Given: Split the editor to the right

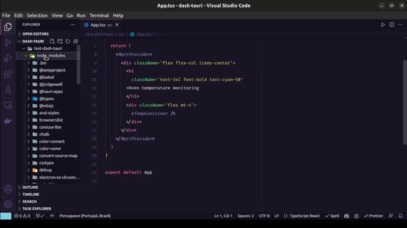Looking at the screenshot, I should [392, 25].
